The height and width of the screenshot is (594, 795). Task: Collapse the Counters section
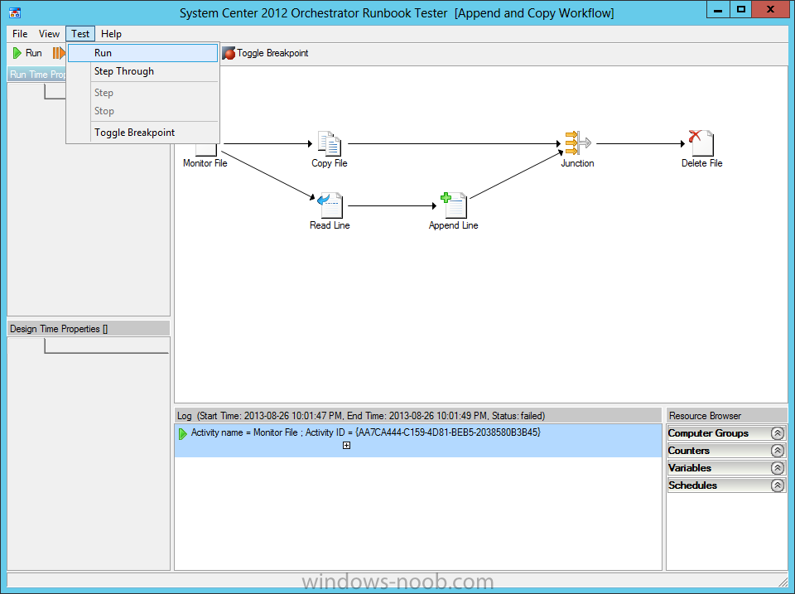coord(778,451)
